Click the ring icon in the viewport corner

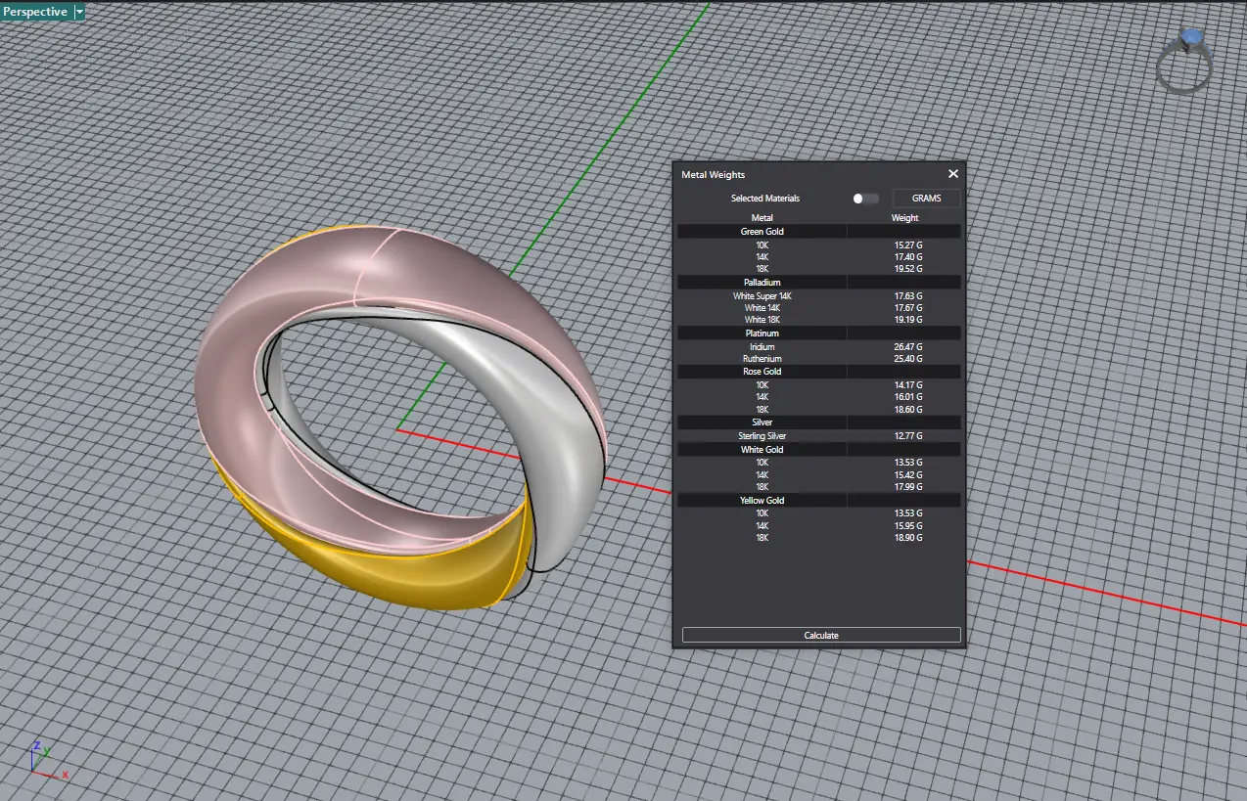pos(1184,61)
